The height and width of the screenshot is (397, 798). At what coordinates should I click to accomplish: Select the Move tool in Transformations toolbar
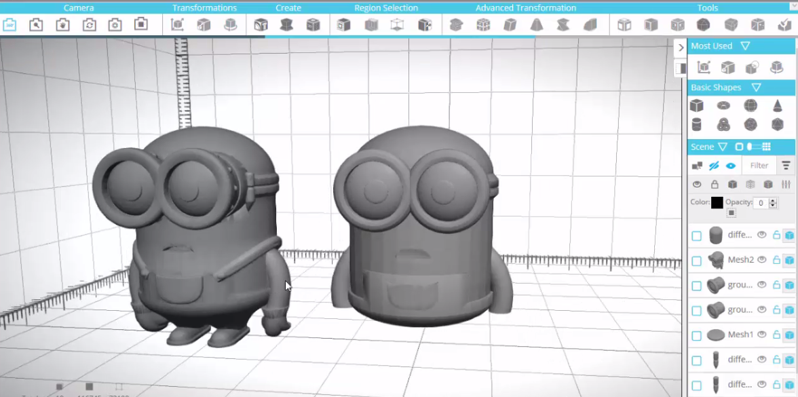coord(177,24)
